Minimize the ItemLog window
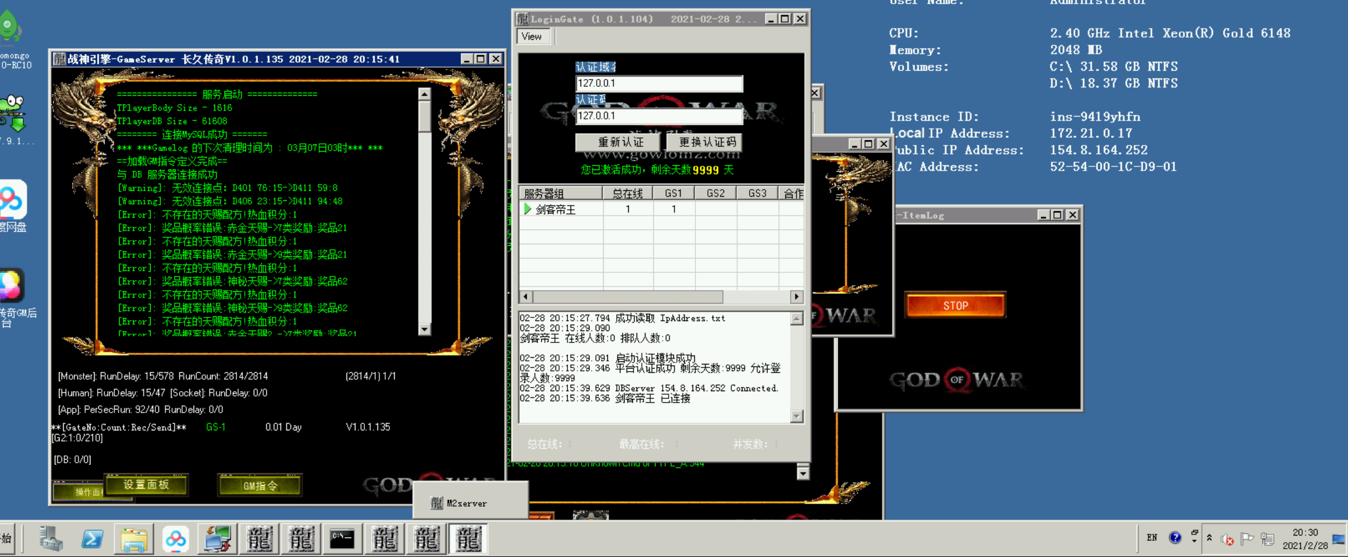This screenshot has height=557, width=1348. (x=1043, y=215)
